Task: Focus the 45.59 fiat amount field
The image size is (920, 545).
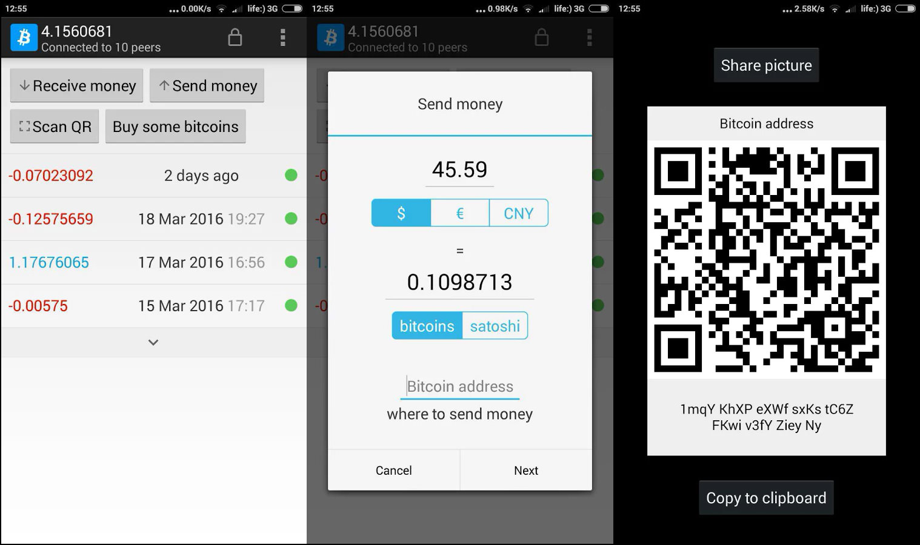Action: [x=460, y=170]
